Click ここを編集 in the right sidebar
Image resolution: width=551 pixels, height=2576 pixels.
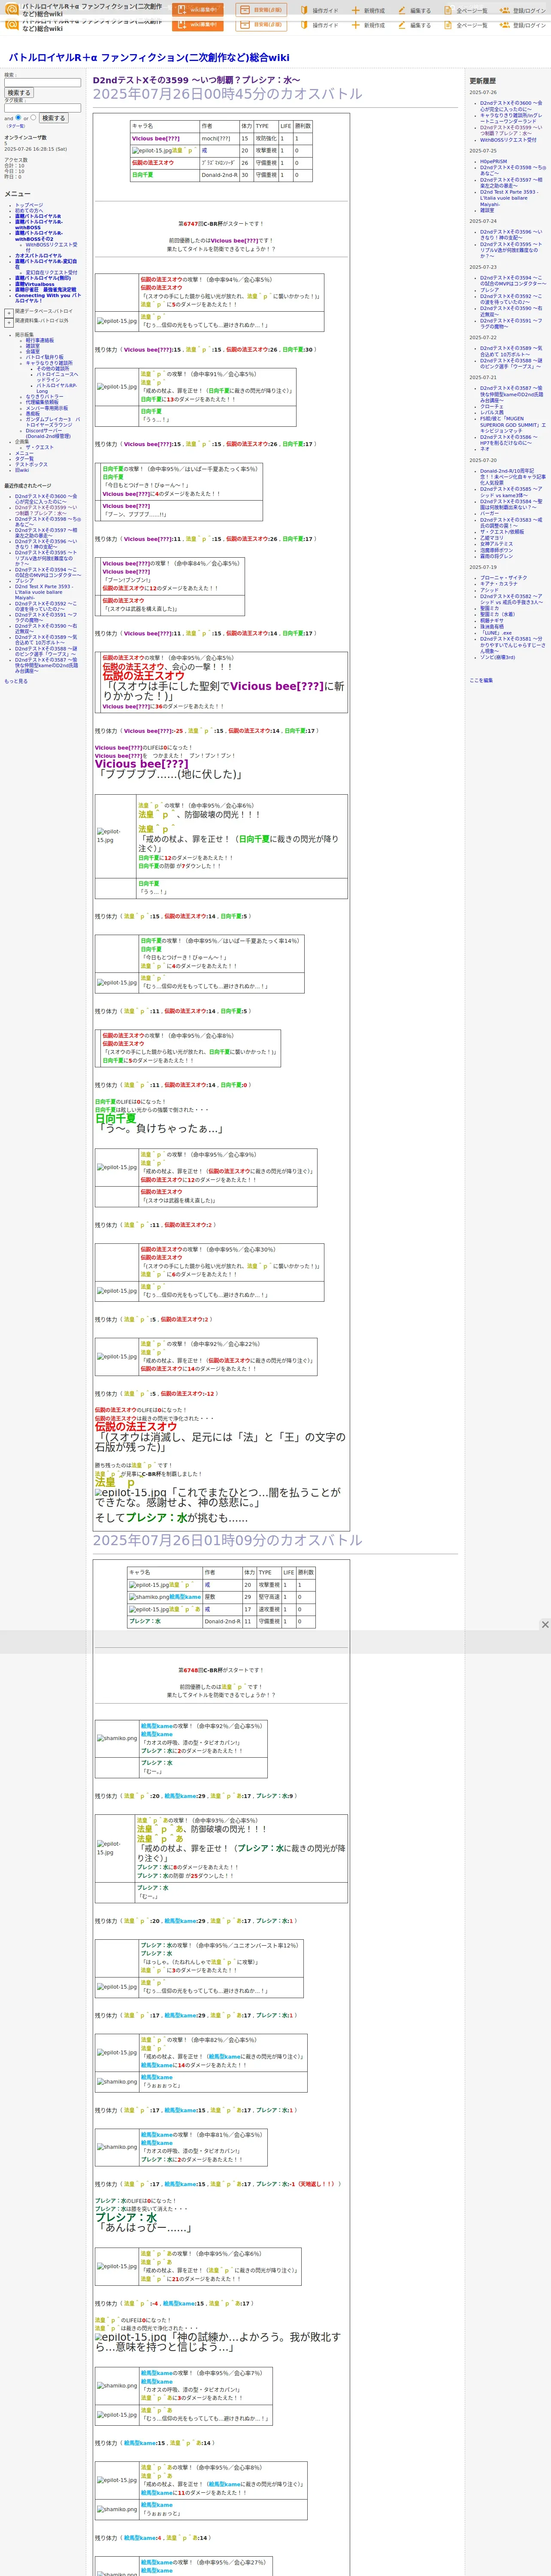[481, 680]
